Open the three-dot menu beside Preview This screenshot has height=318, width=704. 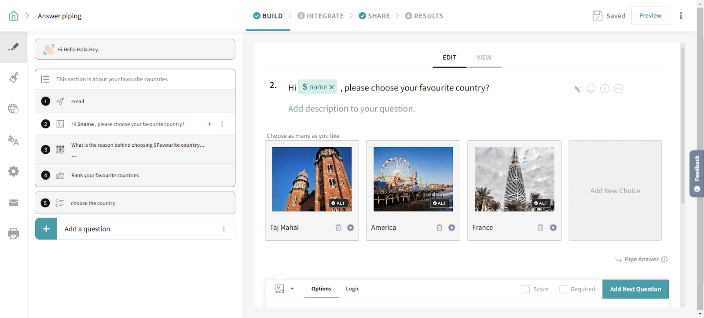[x=681, y=16]
